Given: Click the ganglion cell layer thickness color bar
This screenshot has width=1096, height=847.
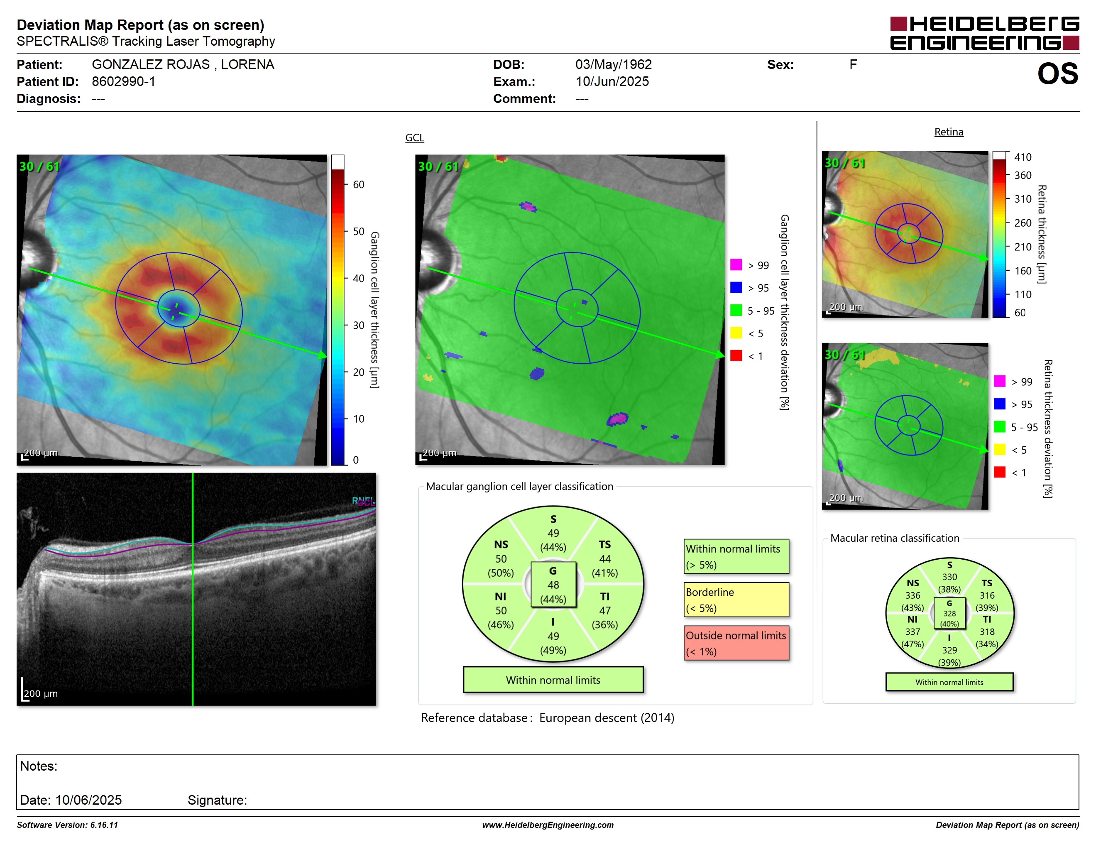Looking at the screenshot, I should 338,310.
